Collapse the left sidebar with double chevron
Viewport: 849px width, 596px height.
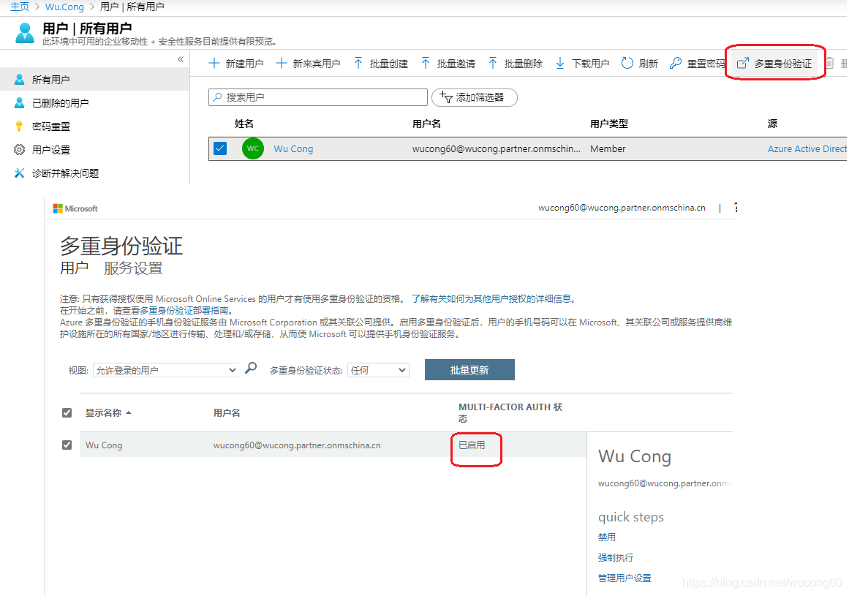pos(181,59)
